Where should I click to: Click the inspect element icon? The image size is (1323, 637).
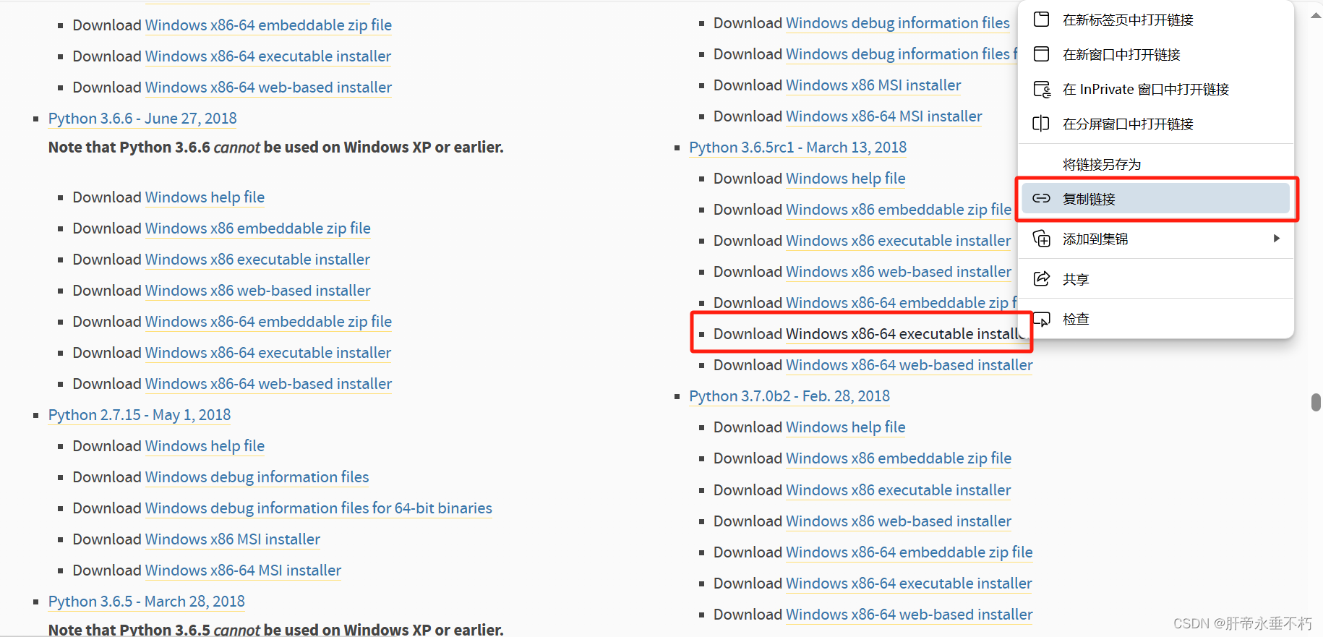1041,319
